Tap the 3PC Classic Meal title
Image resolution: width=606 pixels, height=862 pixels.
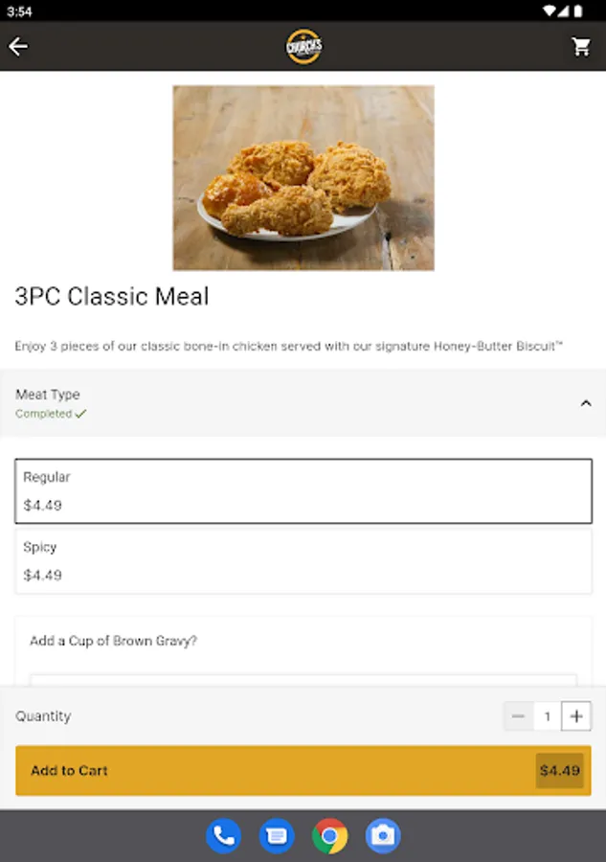click(111, 296)
